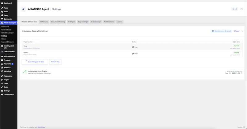Image resolution: width=247 pixels, height=129 pixels.
Task: Click the Synced status in Home row
Action: pos(237,52)
